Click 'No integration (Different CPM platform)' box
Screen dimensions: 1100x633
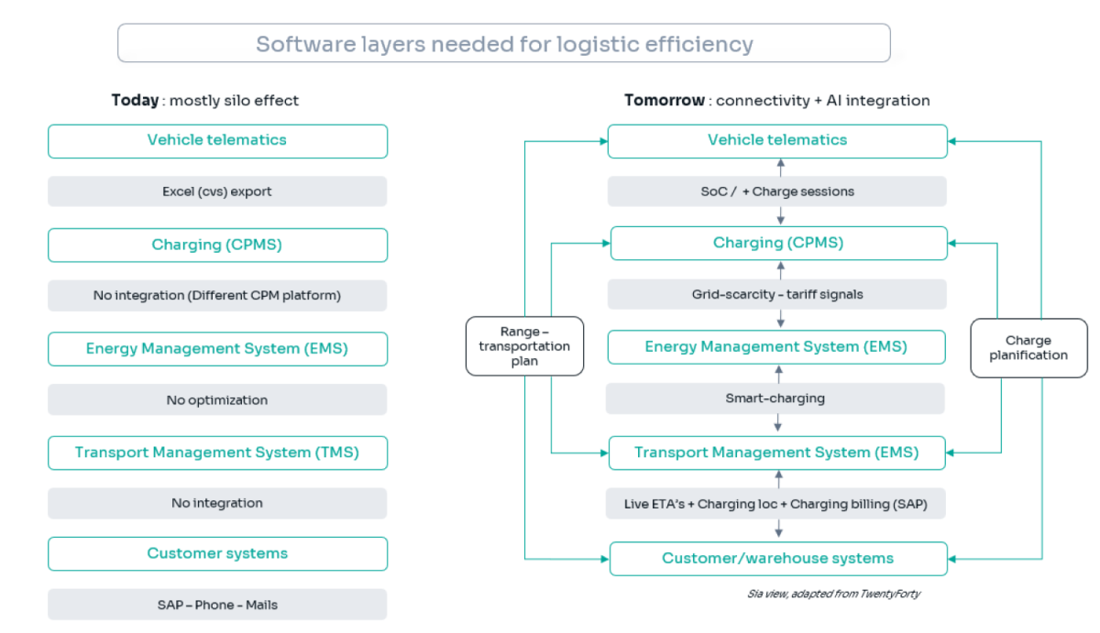point(217,296)
